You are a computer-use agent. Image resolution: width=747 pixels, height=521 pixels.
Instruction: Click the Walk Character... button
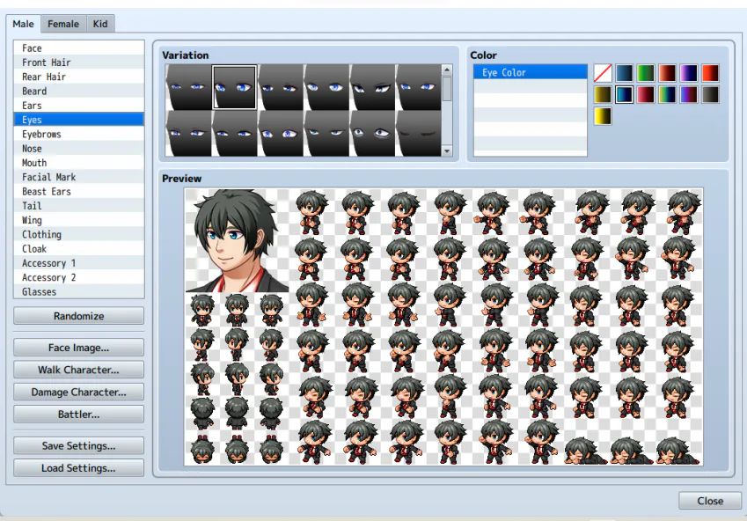tap(78, 370)
